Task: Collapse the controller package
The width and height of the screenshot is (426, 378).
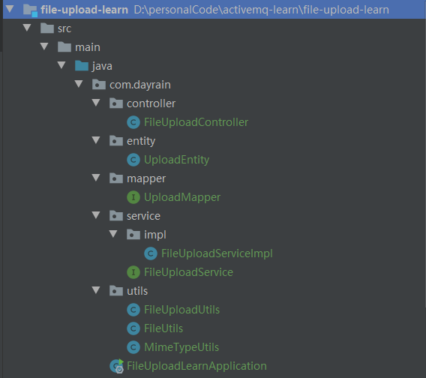Action: coord(96,103)
